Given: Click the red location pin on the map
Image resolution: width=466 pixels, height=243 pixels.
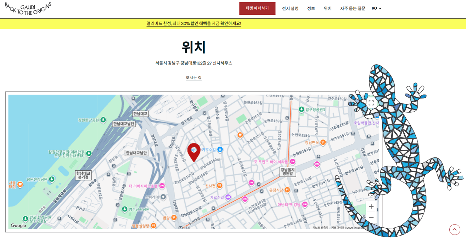Looking at the screenshot, I should click(x=194, y=152).
